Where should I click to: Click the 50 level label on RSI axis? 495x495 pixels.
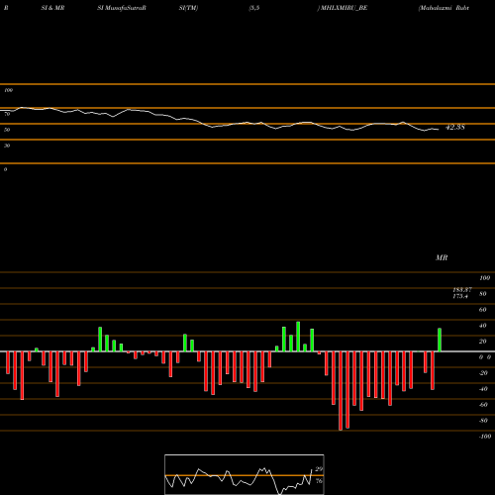pos(7,130)
